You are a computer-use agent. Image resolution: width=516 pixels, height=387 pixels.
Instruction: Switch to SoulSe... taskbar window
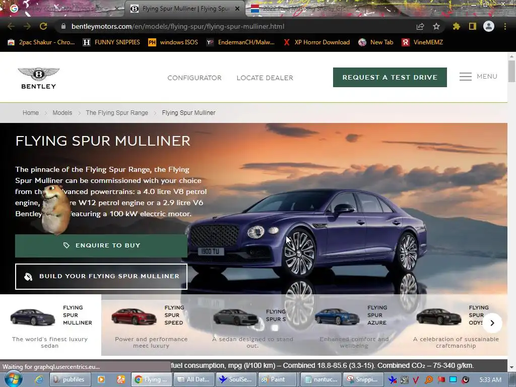(236, 379)
